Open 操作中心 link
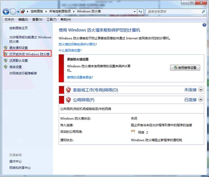 (15, 161)
